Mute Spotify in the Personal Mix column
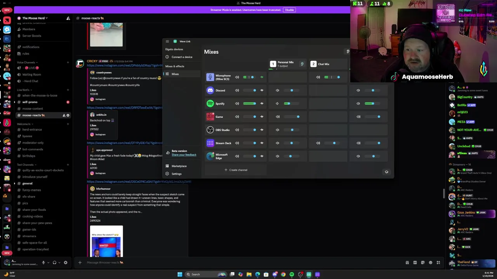Image resolution: width=497 pixels, height=279 pixels. pyautogui.click(x=277, y=103)
